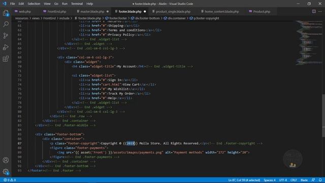Open notifications bell in status bar
The width and height of the screenshot is (325, 183).
pyautogui.click(x=320, y=180)
